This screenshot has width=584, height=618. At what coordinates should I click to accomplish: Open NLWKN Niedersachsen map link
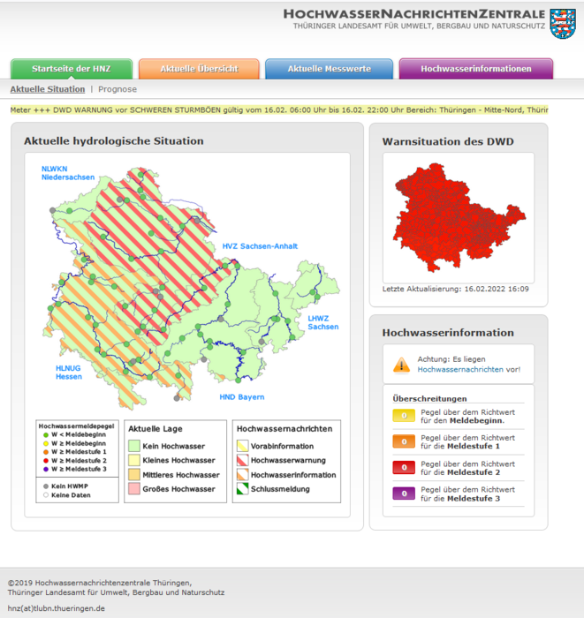tap(66, 173)
